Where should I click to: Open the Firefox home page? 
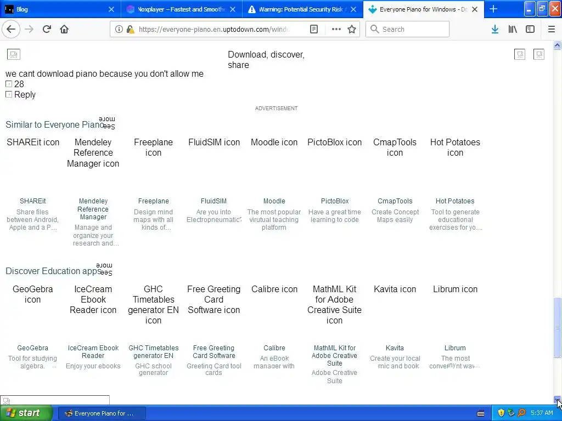tap(64, 30)
